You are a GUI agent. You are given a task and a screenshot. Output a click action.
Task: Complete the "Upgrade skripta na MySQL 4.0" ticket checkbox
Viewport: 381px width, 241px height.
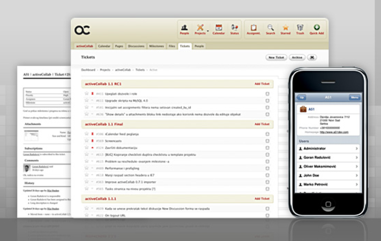267,101
